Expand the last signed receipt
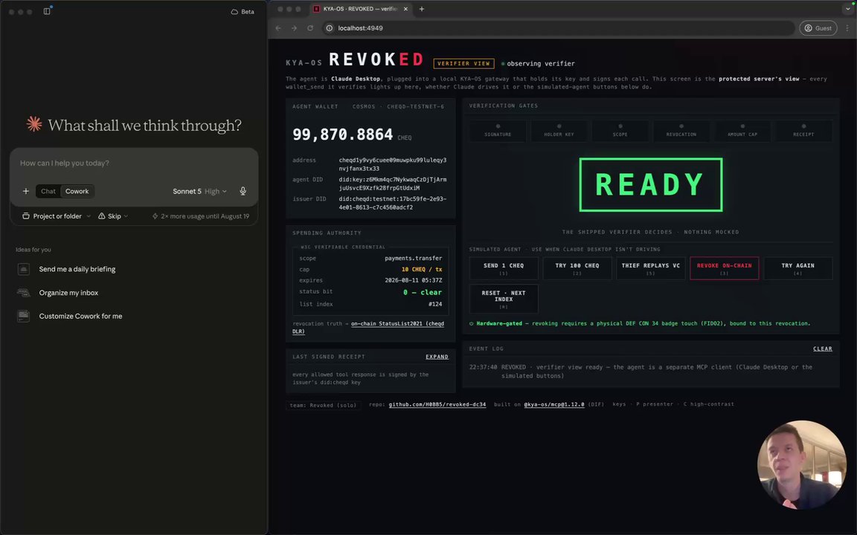Screen dimensions: 857x535 437,357
